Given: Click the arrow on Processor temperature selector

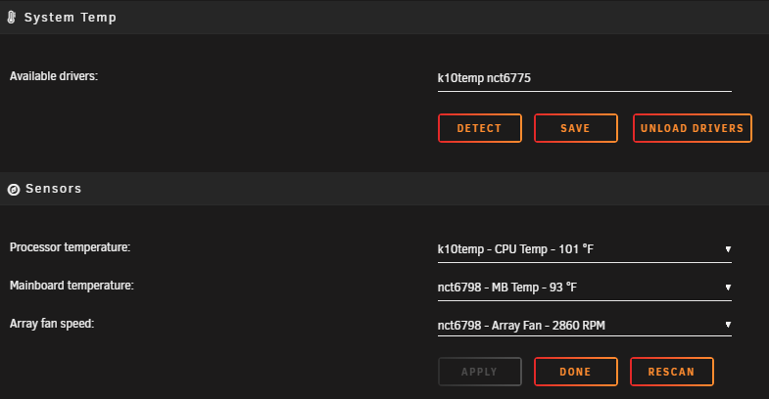Looking at the screenshot, I should pos(728,249).
